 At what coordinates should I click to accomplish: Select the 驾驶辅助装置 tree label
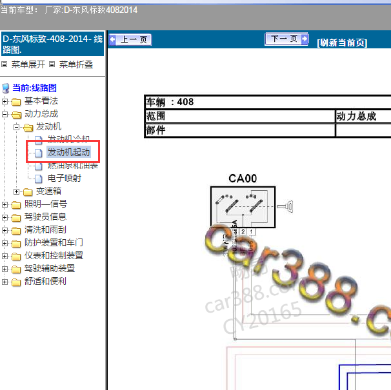[x=50, y=268]
